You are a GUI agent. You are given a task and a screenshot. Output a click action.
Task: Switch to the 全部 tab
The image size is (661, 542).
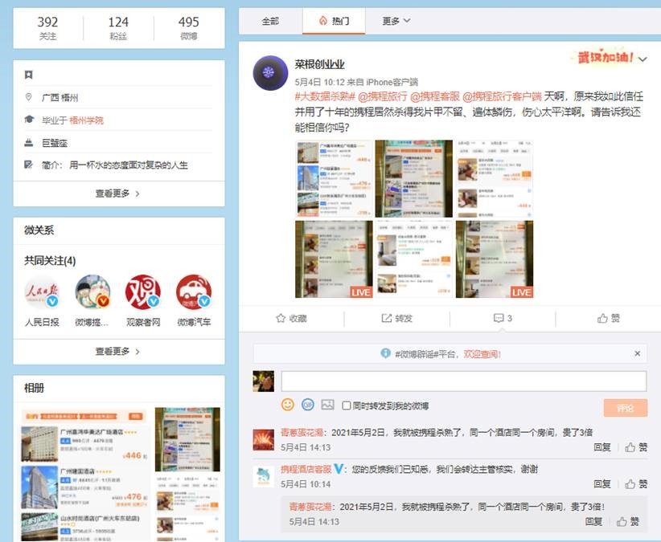coord(270,21)
